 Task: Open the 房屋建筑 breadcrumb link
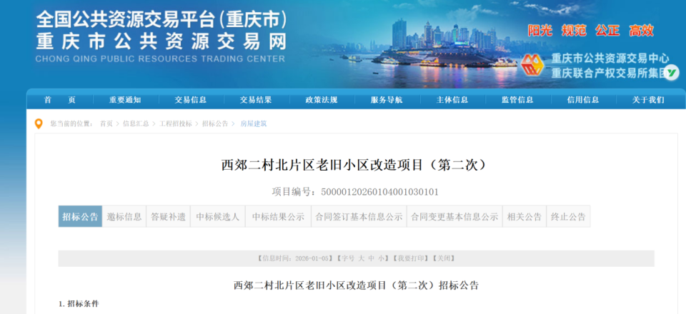click(x=253, y=124)
